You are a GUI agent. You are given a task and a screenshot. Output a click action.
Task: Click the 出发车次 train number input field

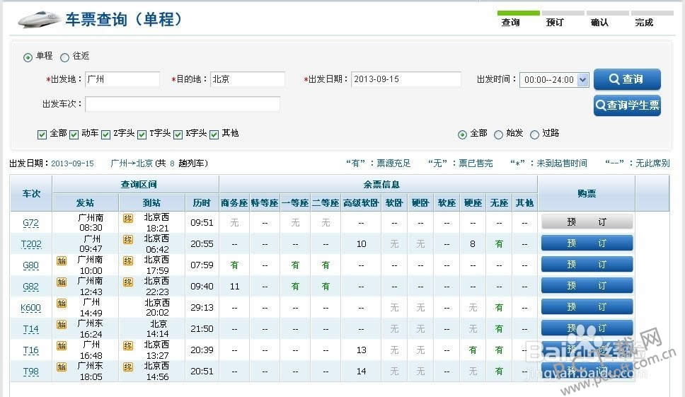(x=183, y=104)
